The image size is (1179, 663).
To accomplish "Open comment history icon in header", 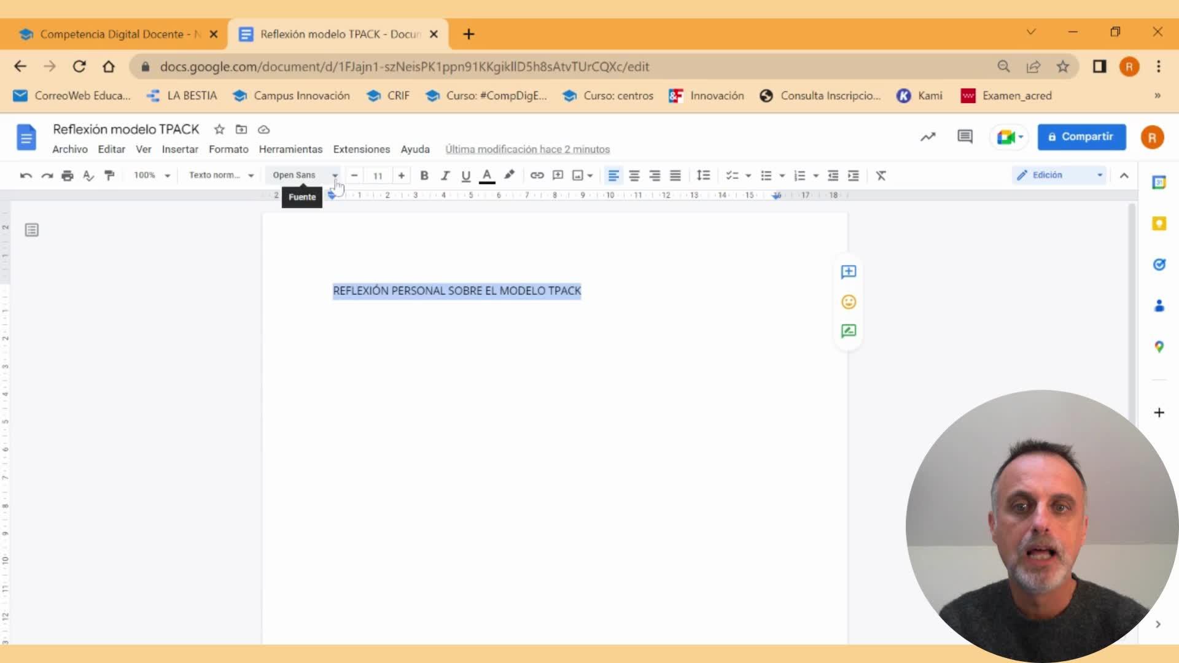I will coord(965,137).
